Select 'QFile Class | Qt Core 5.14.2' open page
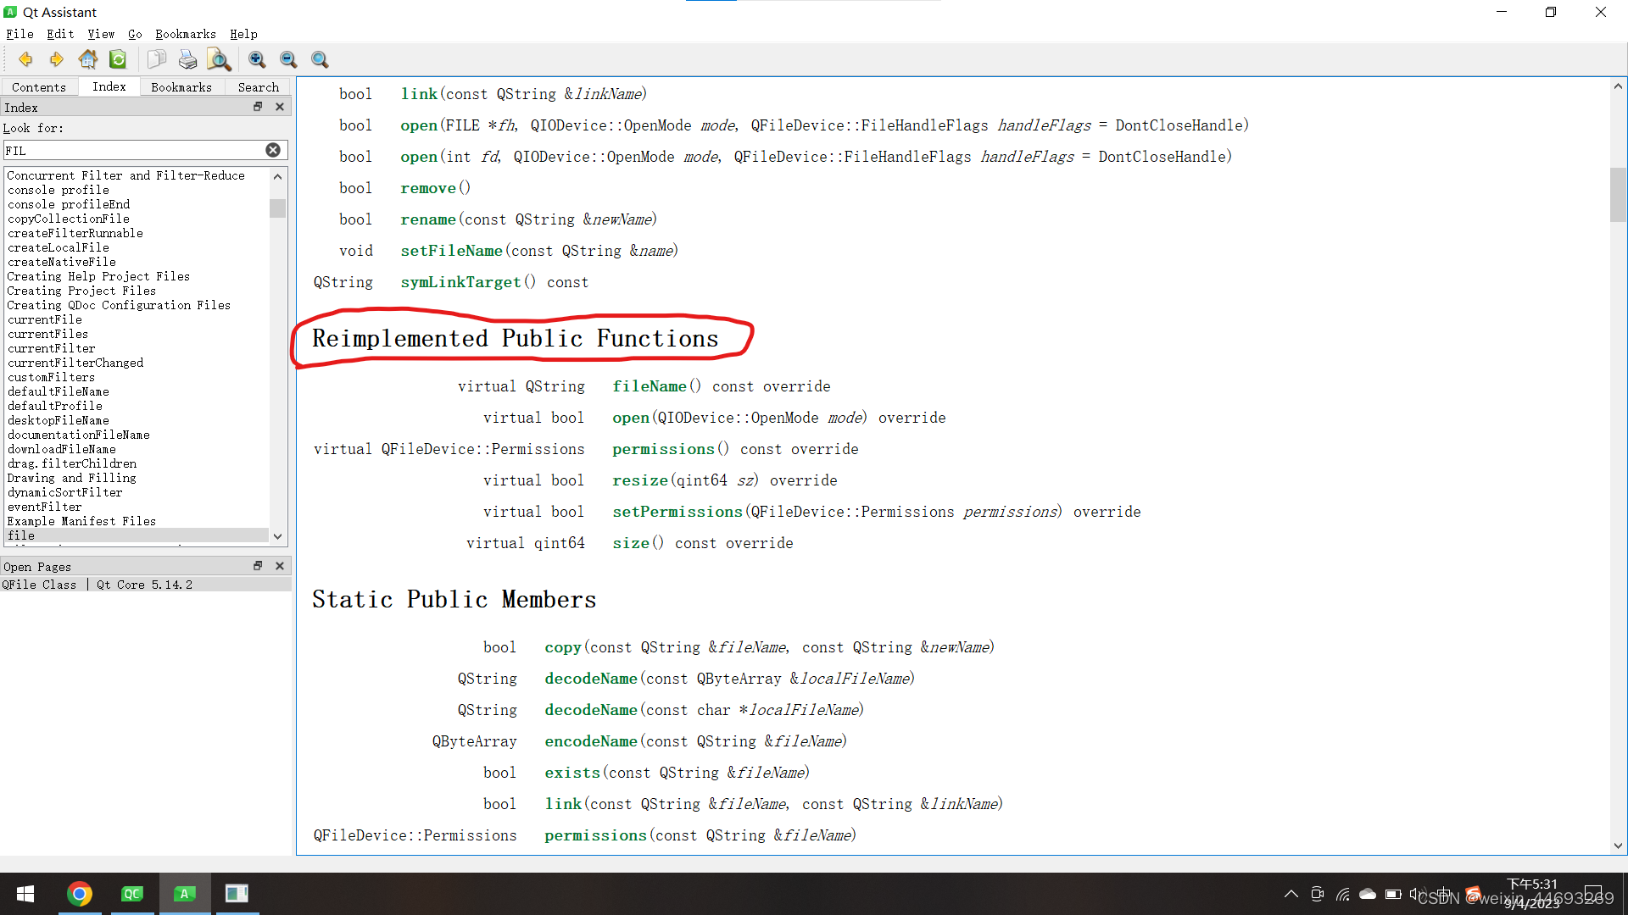Viewport: 1628px width, 915px height. tap(146, 585)
